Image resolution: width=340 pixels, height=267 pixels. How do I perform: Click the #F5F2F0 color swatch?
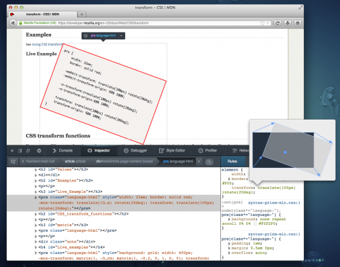pos(255,224)
